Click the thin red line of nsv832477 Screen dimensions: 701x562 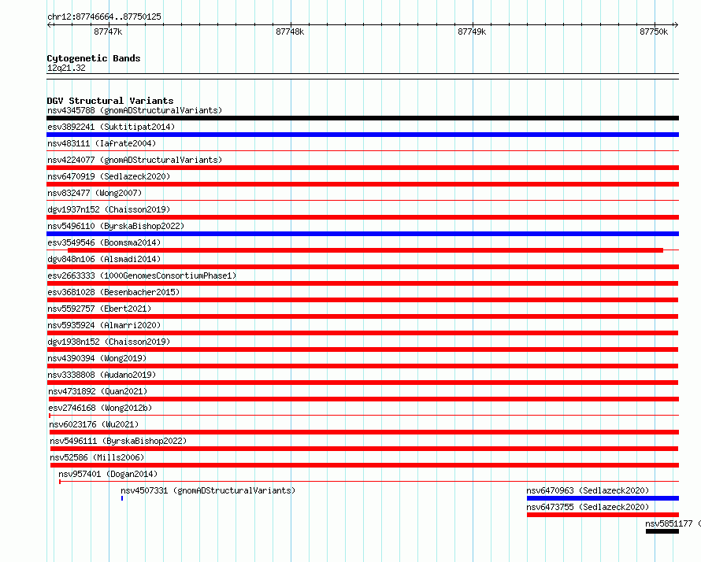pyautogui.click(x=362, y=201)
